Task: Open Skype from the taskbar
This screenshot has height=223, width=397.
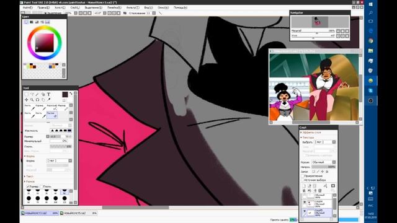Action: (371, 90)
